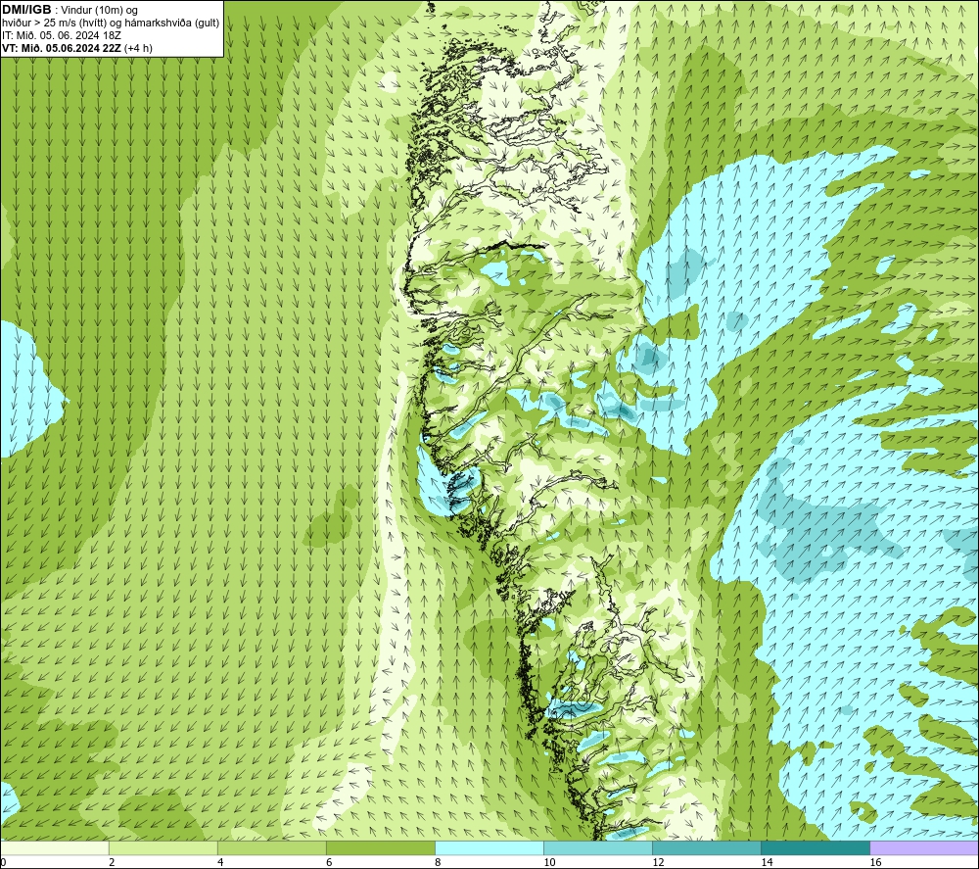The width and height of the screenshot is (979, 869).
Task: Click the 4–6 m/s green swatch
Action: click(272, 847)
